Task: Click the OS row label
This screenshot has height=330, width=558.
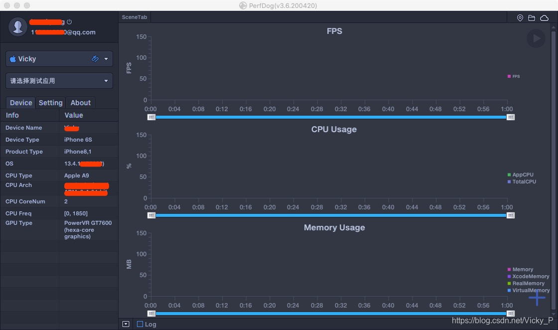Action: coord(9,164)
